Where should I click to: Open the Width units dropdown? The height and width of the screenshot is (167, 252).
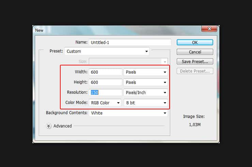[146, 72]
